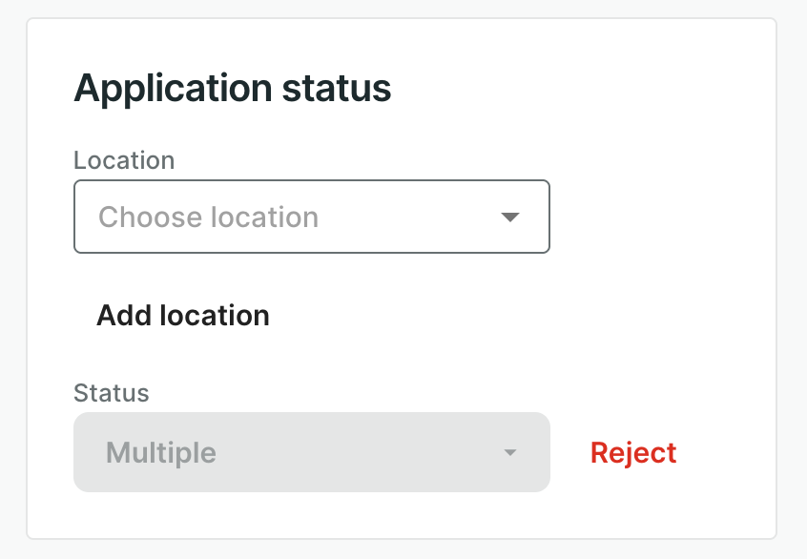The image size is (807, 559).
Task: Add another location to the application
Action: click(x=183, y=316)
